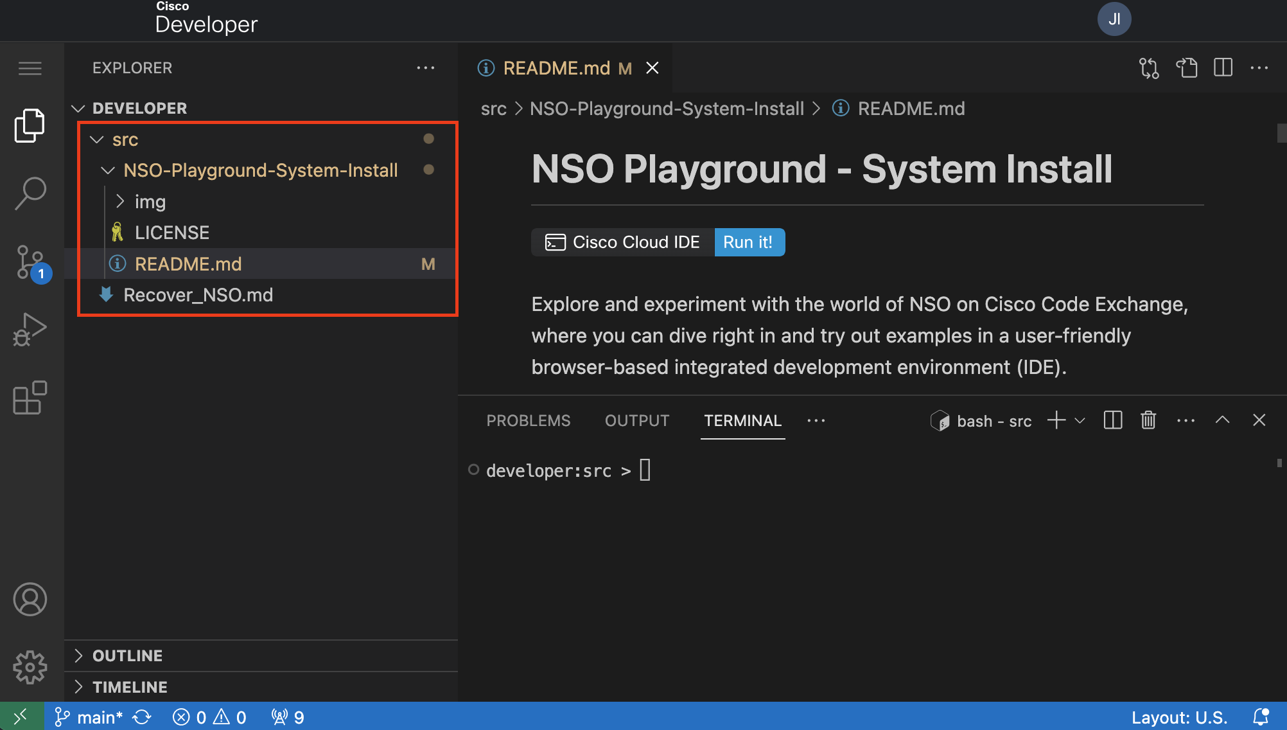Open Source Control showing one pending change
The image size is (1287, 730).
[x=30, y=262]
